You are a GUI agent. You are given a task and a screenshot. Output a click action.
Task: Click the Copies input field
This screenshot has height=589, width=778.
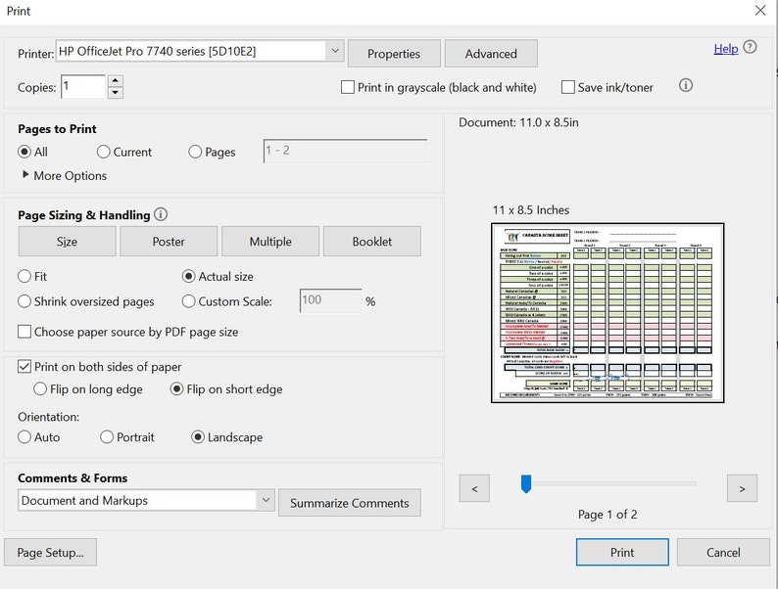click(83, 87)
